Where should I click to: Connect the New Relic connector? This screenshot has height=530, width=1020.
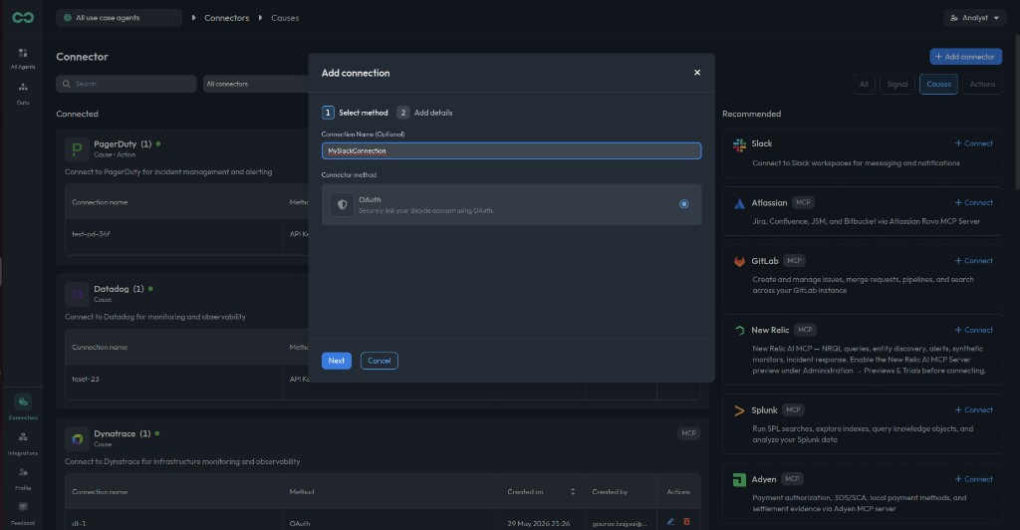[x=974, y=330]
